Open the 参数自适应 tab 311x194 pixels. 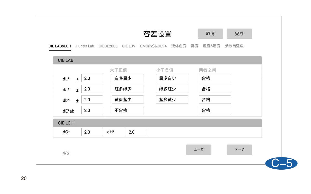(234, 46)
